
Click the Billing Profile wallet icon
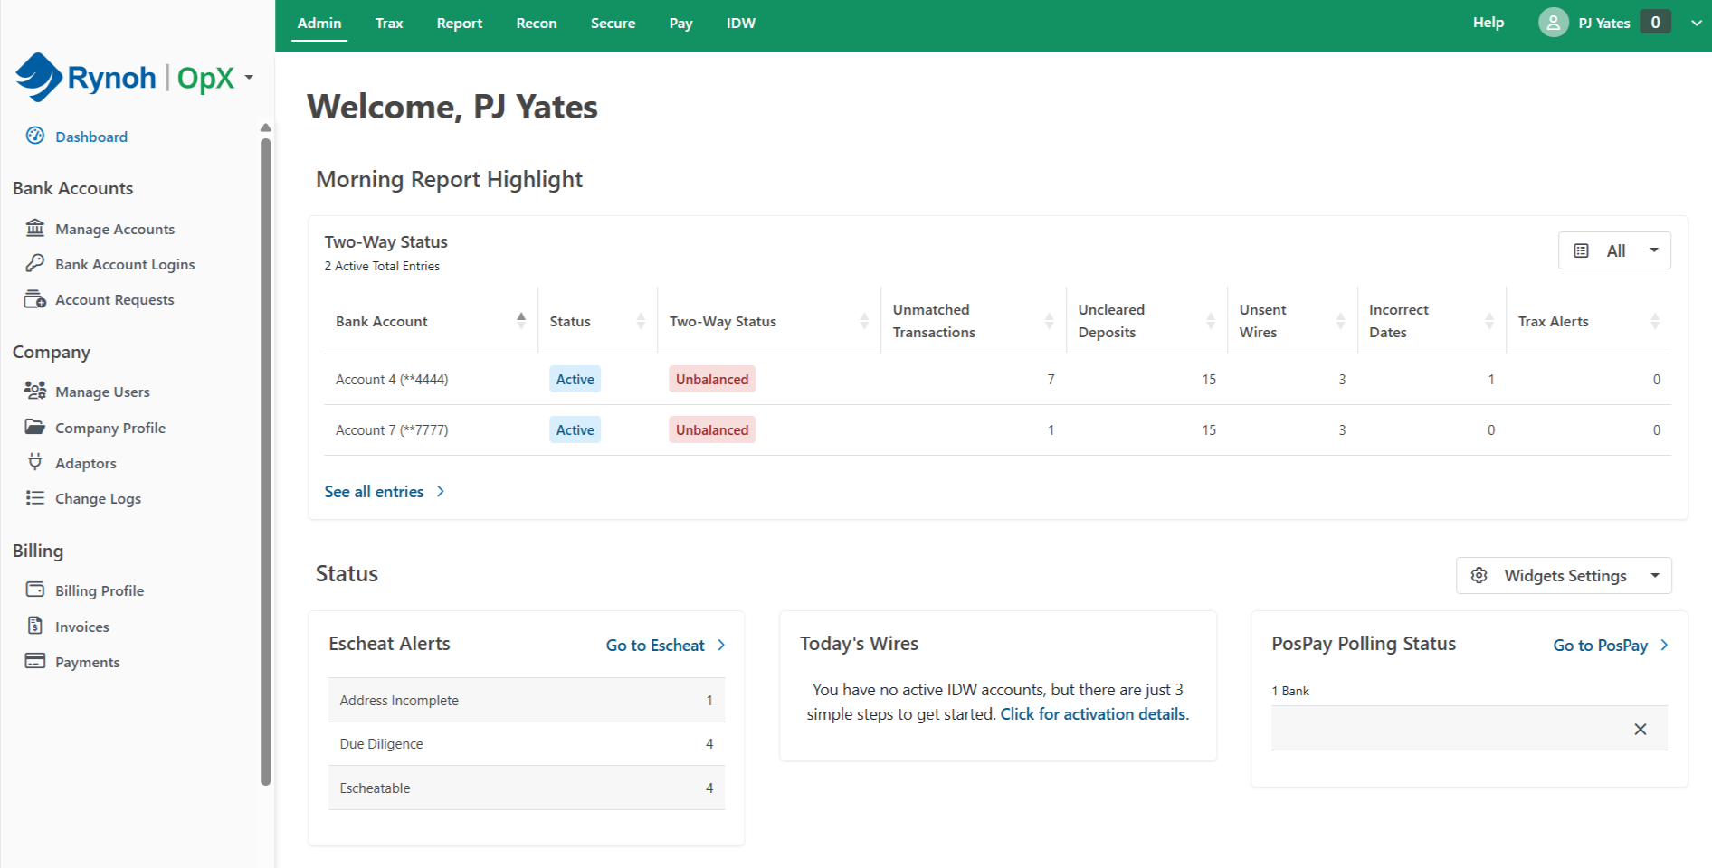click(35, 590)
